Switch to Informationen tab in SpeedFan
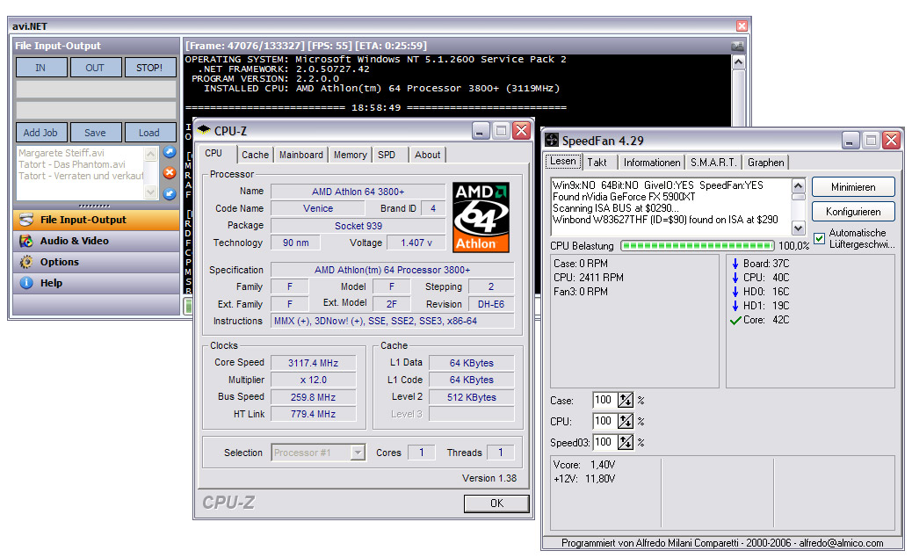912x558 pixels. [652, 163]
